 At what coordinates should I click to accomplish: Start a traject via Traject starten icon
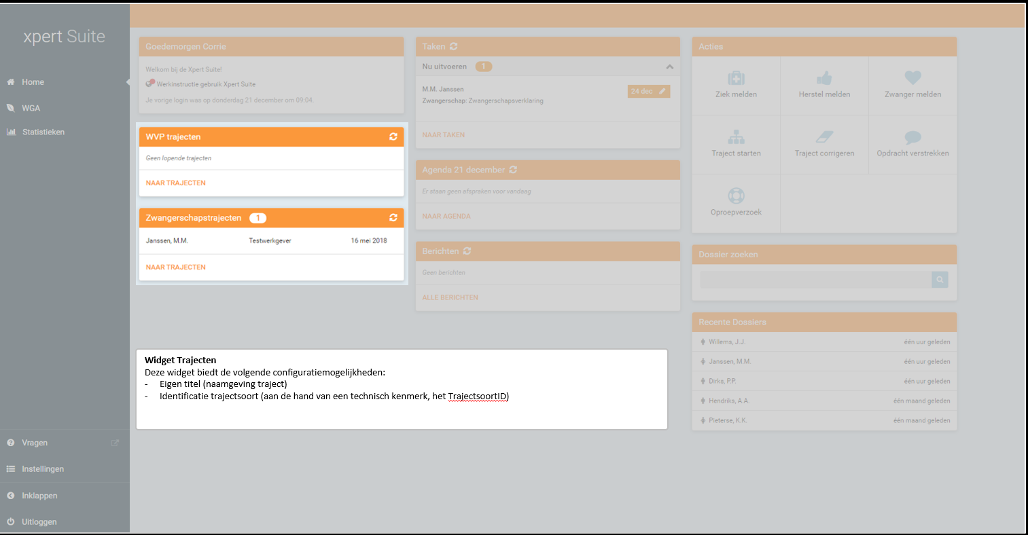pos(736,137)
